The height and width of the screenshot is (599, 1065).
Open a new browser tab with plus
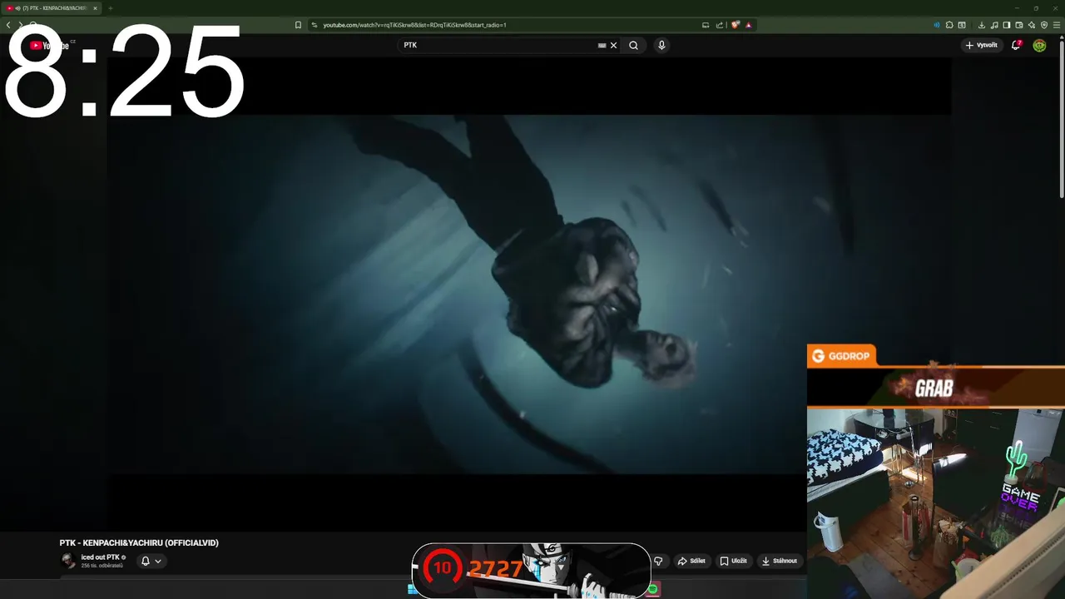tap(110, 8)
